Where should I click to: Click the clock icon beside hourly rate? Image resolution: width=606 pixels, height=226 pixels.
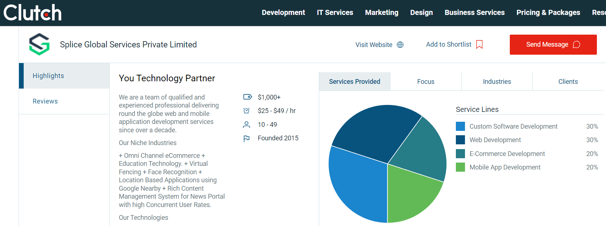[247, 111]
